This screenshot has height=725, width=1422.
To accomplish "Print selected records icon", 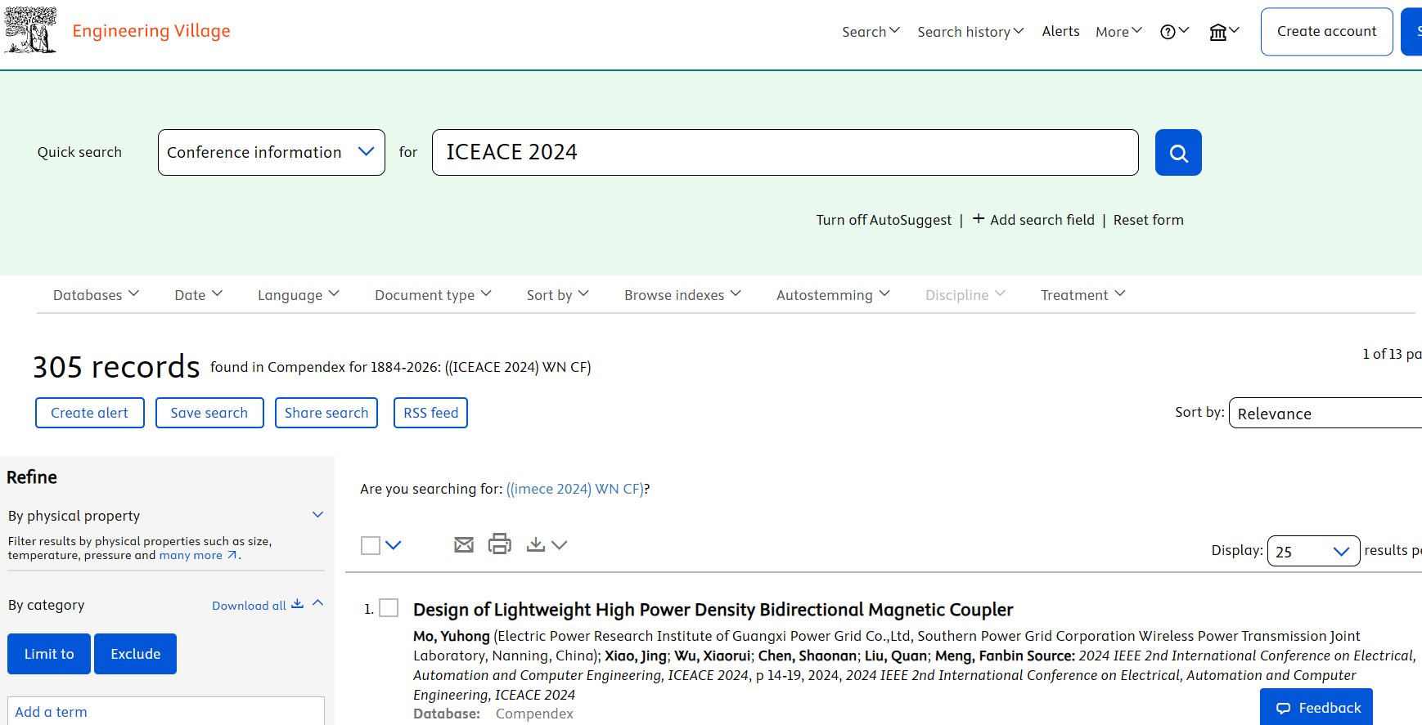I will [499, 544].
